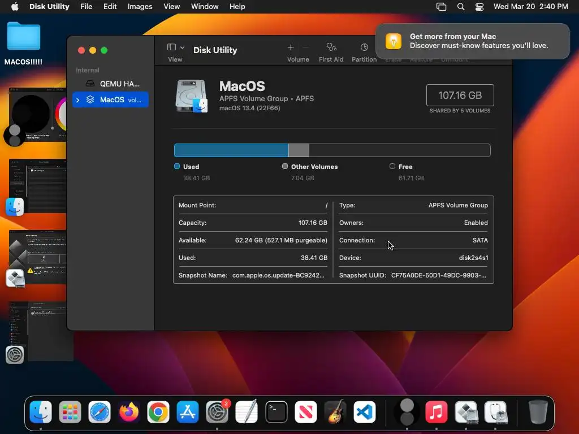Viewport: 579px width, 434px height.
Task: Launch Firefox from the Dock
Action: point(129,412)
